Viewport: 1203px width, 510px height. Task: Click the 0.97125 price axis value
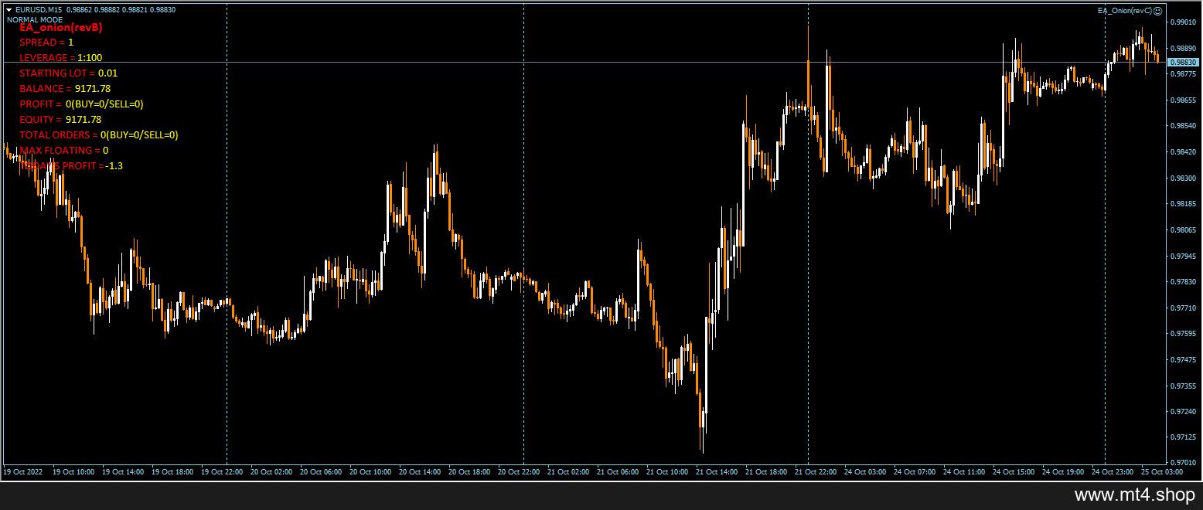tap(1184, 437)
